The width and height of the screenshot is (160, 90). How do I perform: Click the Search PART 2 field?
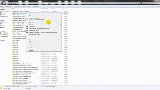(x=151, y=3)
